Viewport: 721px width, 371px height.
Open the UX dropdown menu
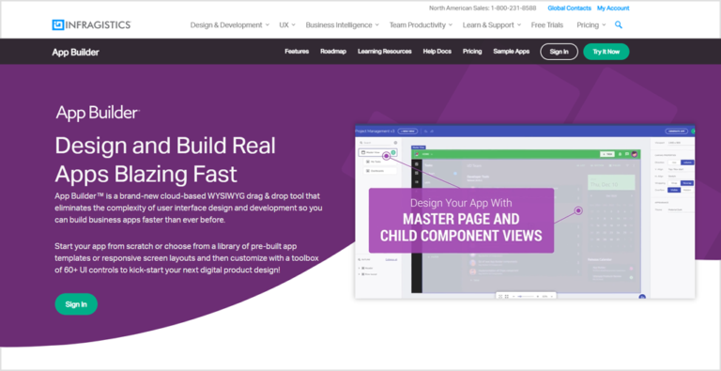[x=287, y=24]
